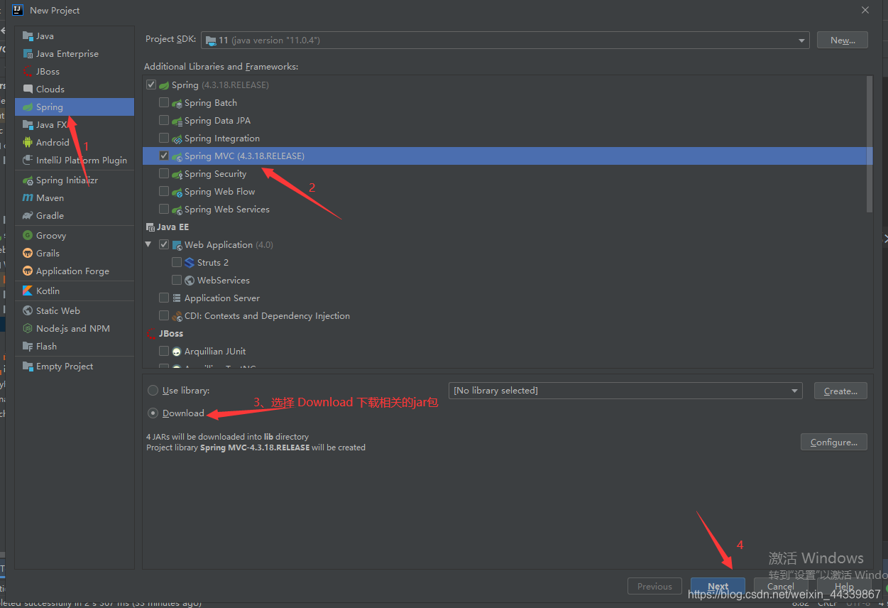This screenshot has height=608, width=888.
Task: Click the IntelliJ Platform Plugin icon
Action: 28,160
